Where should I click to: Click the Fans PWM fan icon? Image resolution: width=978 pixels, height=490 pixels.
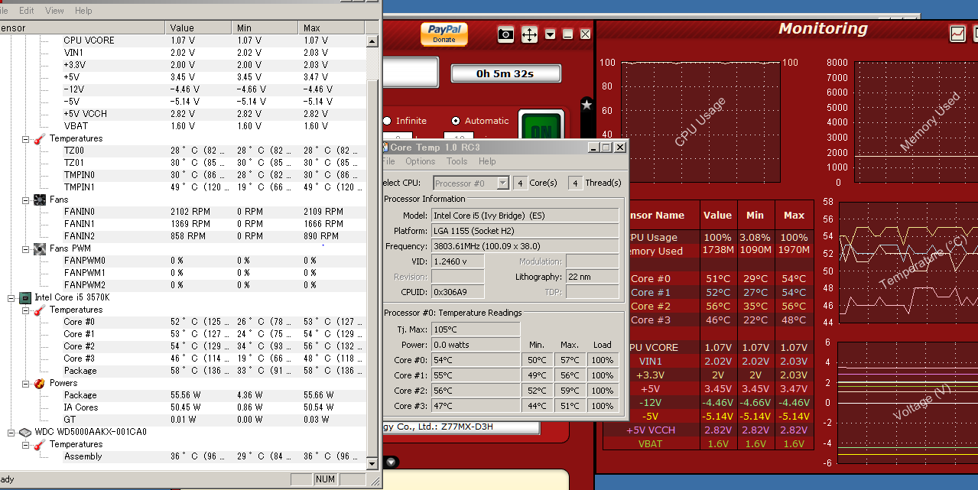pyautogui.click(x=40, y=248)
